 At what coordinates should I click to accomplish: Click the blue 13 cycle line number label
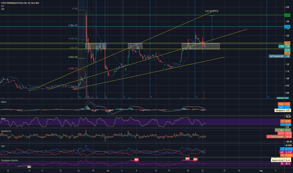point(196,97)
